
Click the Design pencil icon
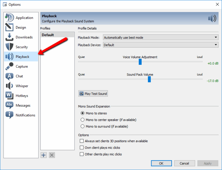tap(9, 27)
